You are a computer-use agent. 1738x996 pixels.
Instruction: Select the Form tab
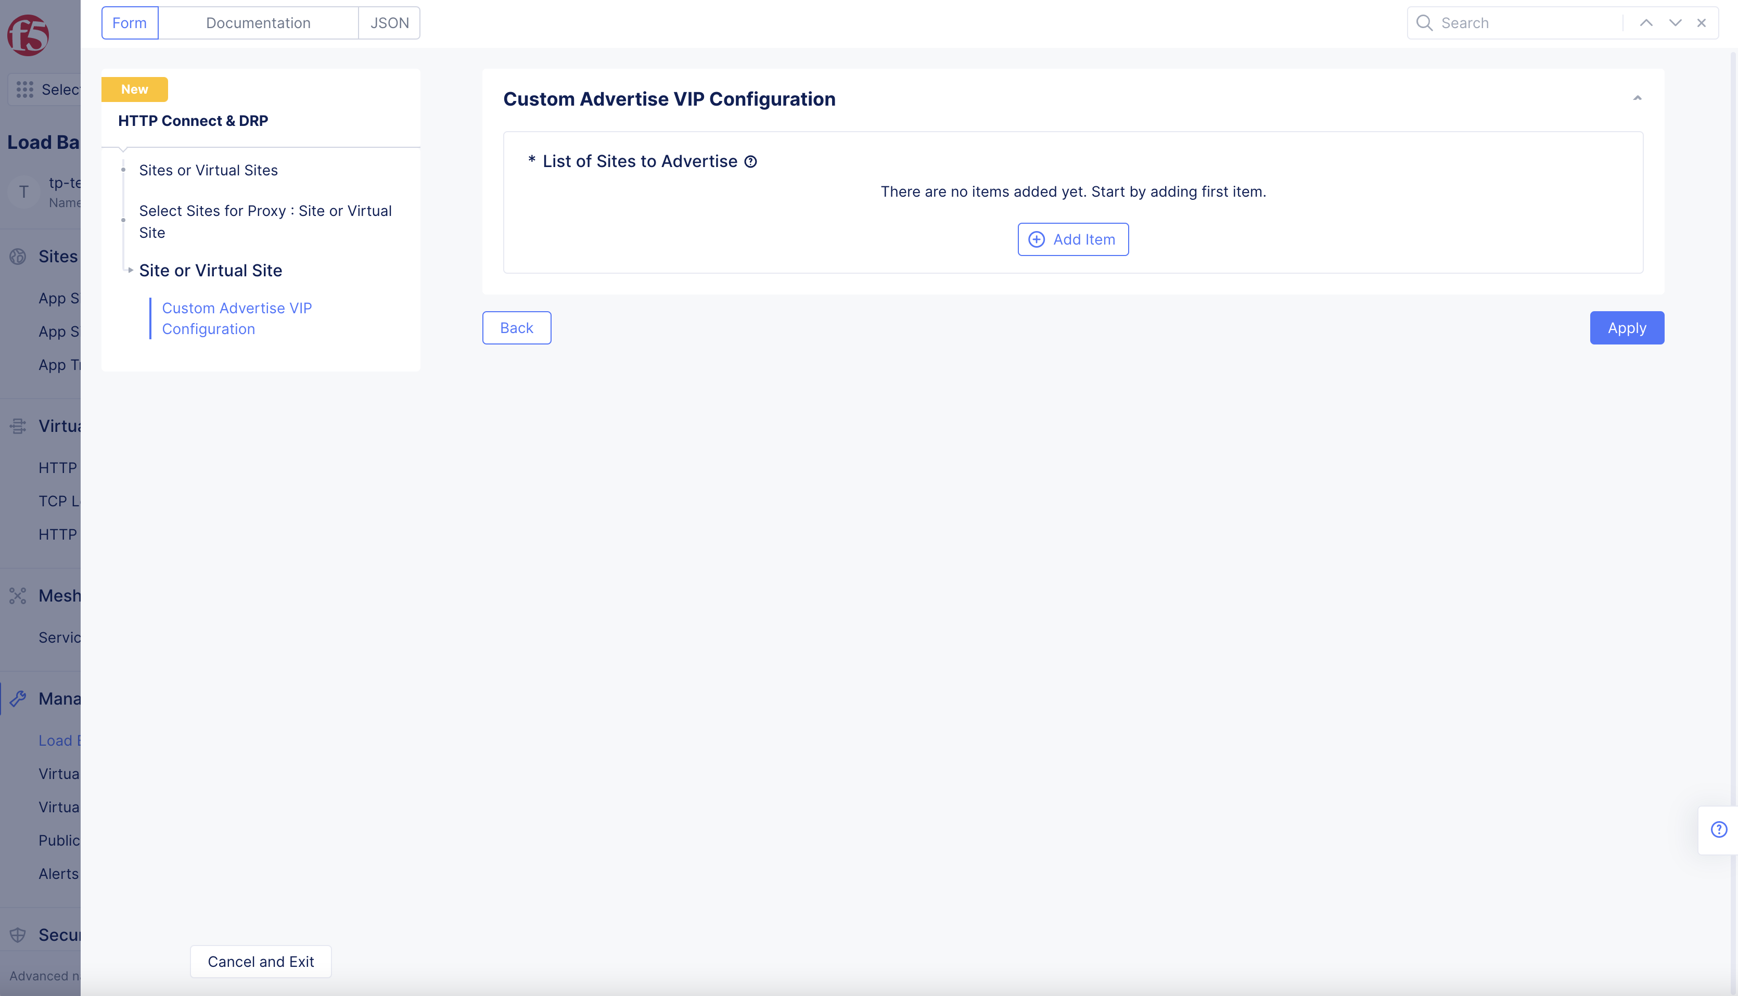tap(129, 22)
